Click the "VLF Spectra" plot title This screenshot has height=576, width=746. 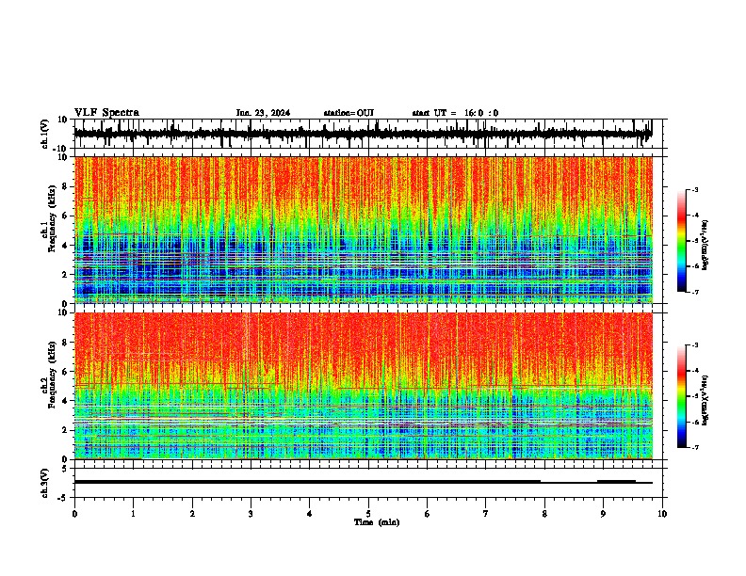[106, 113]
